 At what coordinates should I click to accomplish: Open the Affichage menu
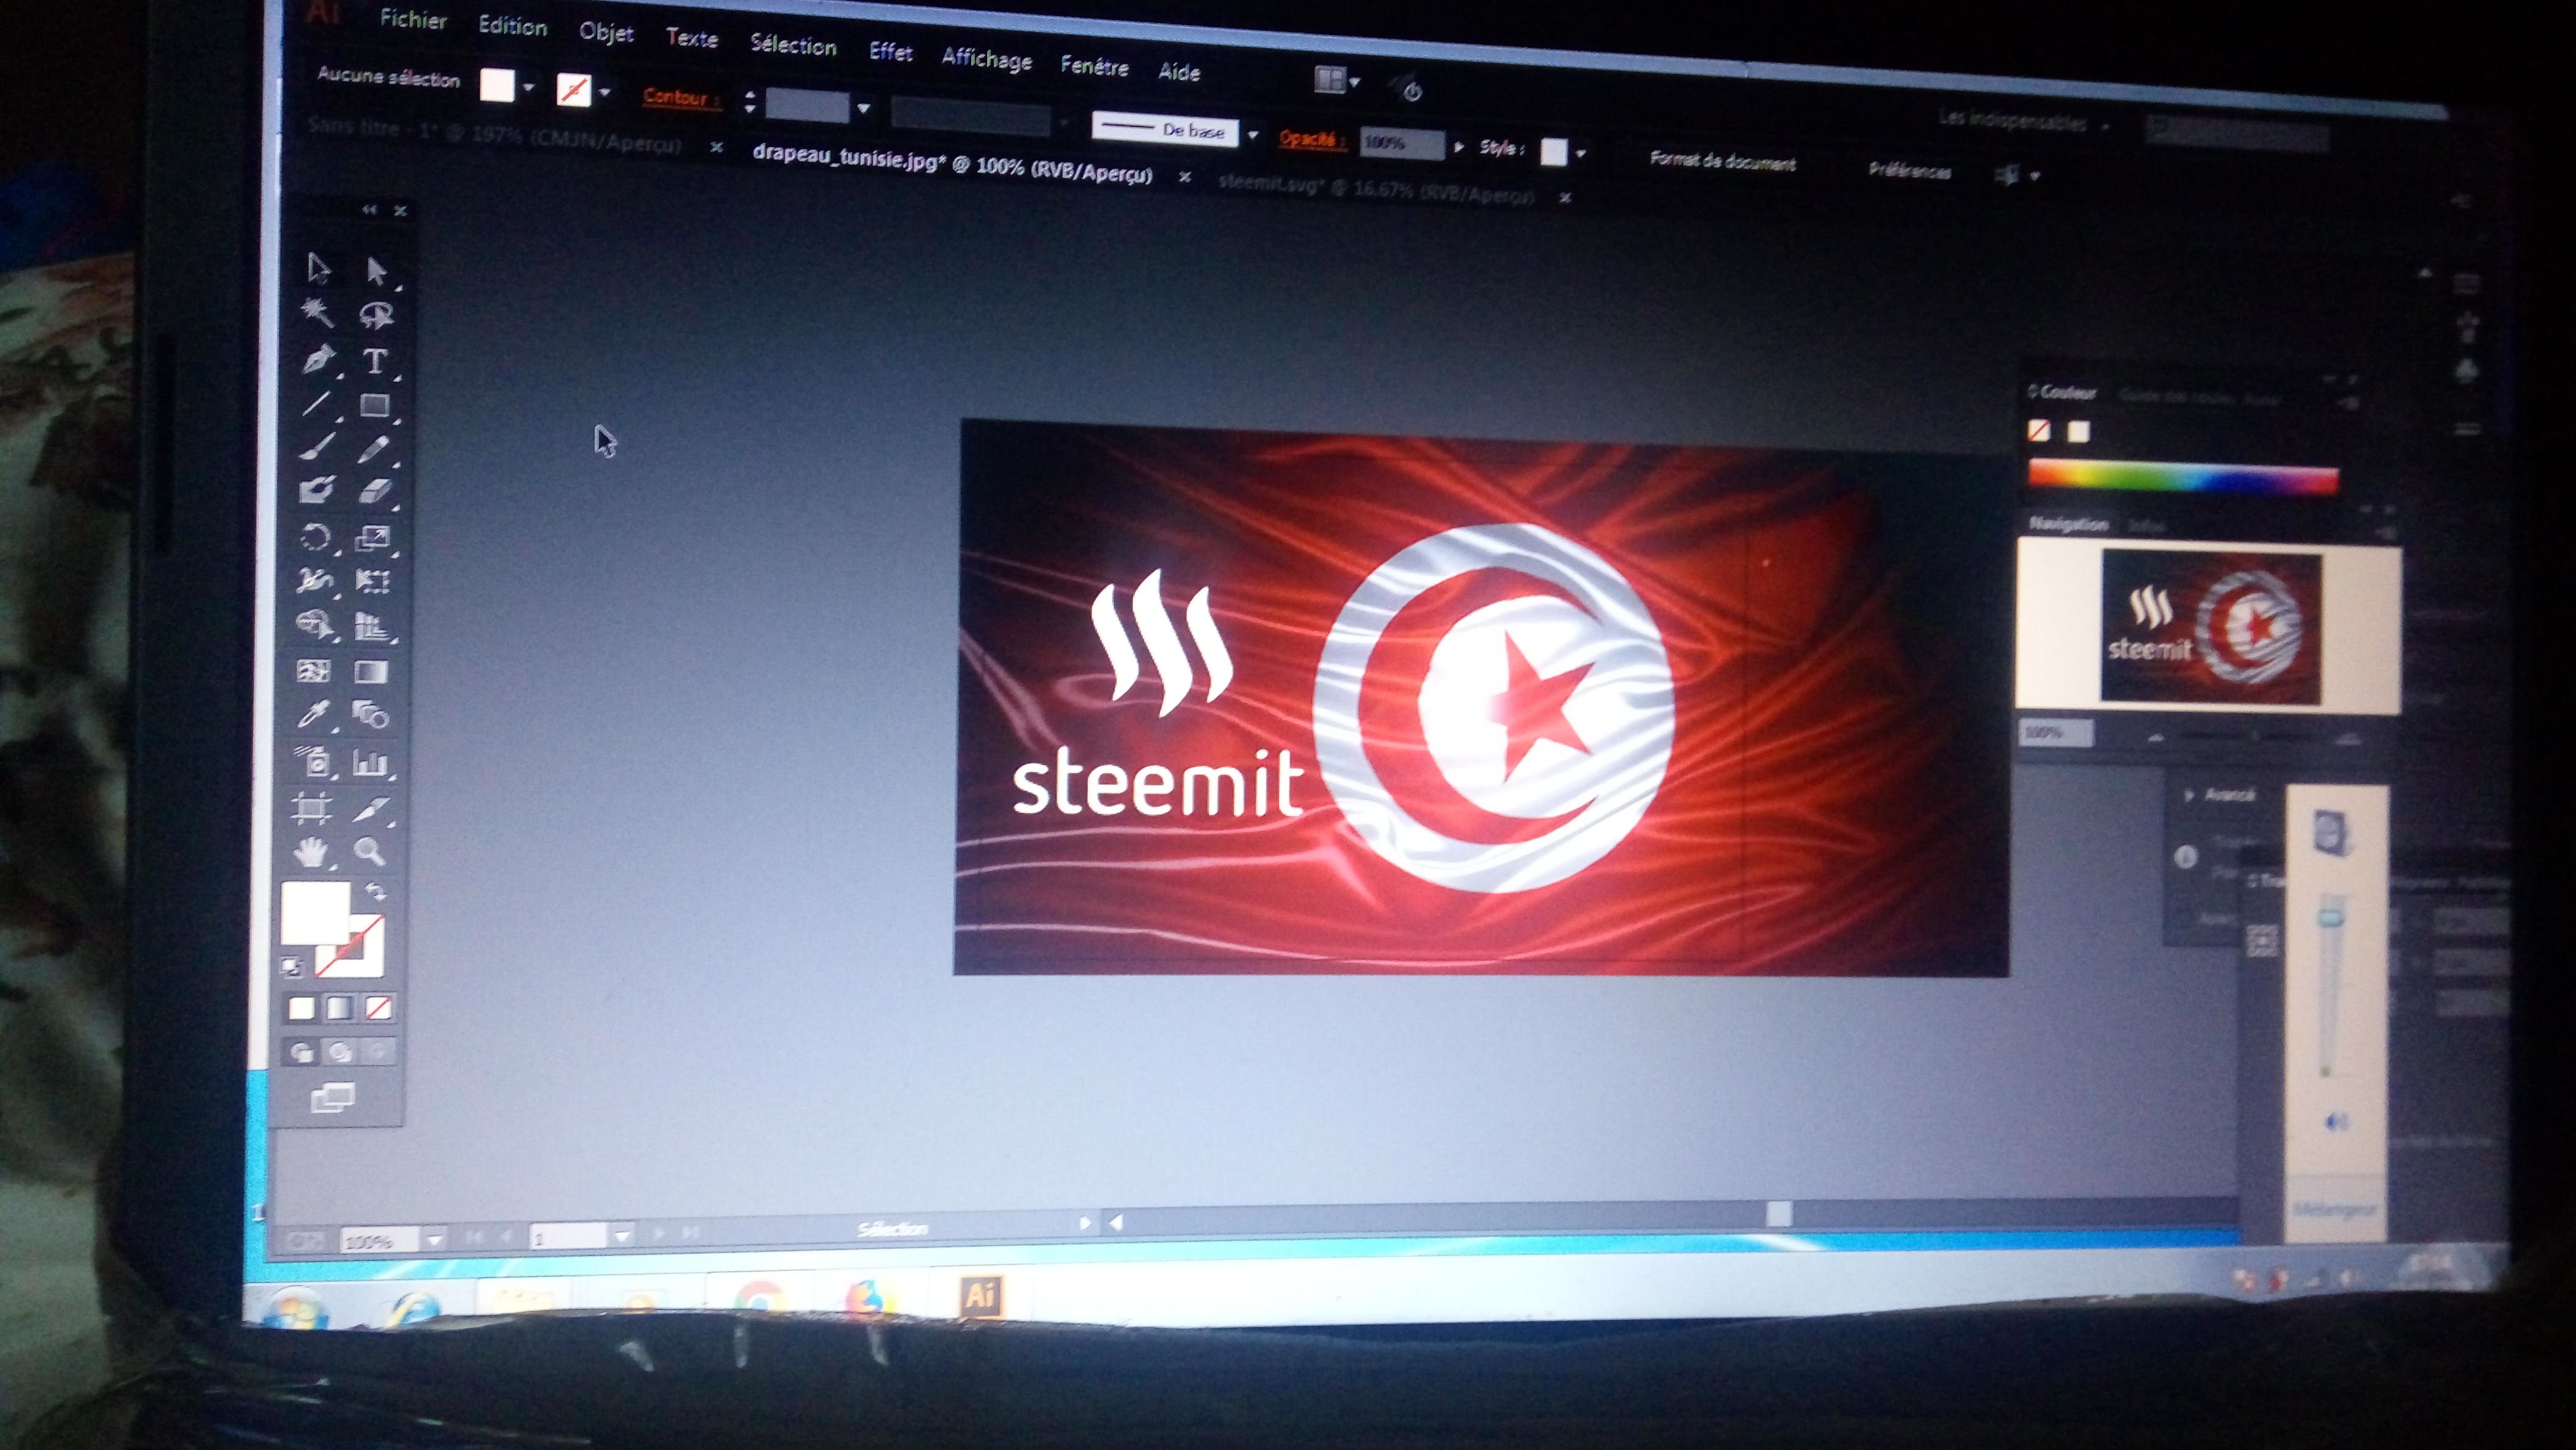pos(986,59)
